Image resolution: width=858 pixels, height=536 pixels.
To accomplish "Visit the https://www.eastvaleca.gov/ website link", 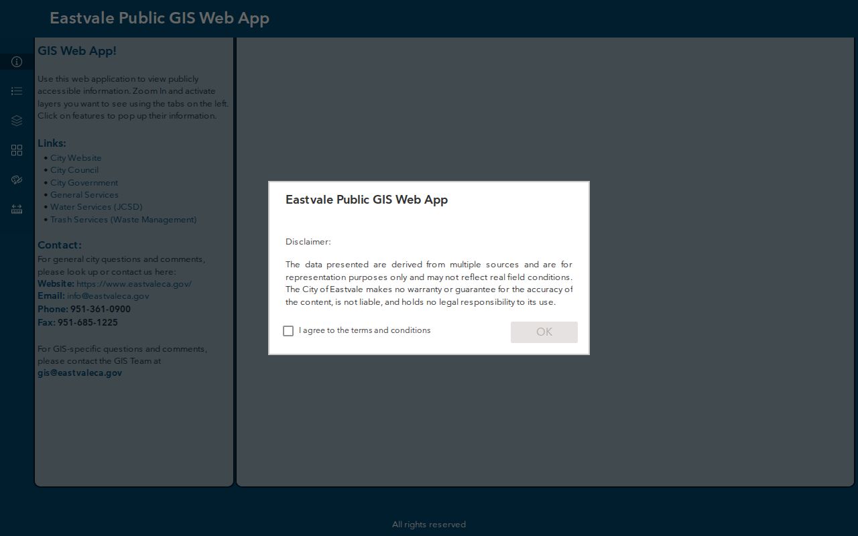I will (x=134, y=284).
